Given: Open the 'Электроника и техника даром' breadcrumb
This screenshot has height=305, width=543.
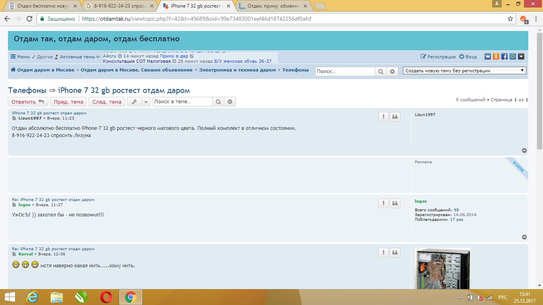Looking at the screenshot, I should [237, 70].
